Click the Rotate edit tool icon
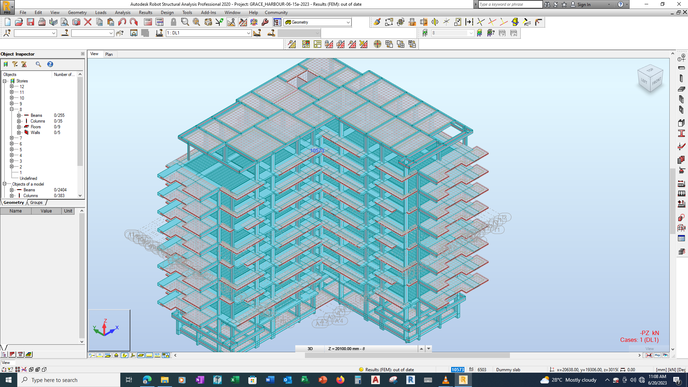Screen dimensions: 688x387 coord(401,22)
